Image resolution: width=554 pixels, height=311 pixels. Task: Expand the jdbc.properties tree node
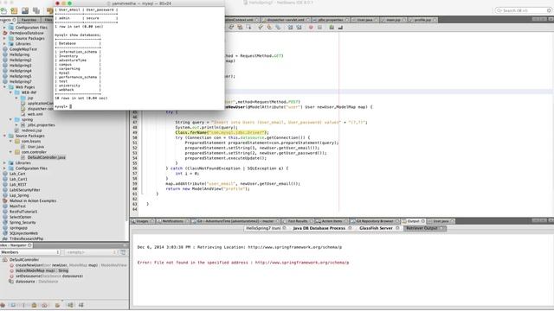[16, 124]
